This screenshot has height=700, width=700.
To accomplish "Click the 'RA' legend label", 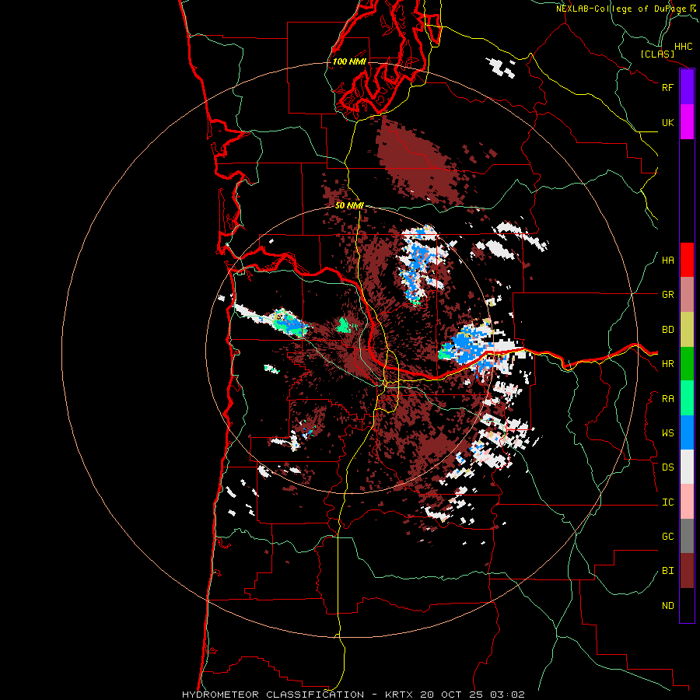I will (x=667, y=399).
